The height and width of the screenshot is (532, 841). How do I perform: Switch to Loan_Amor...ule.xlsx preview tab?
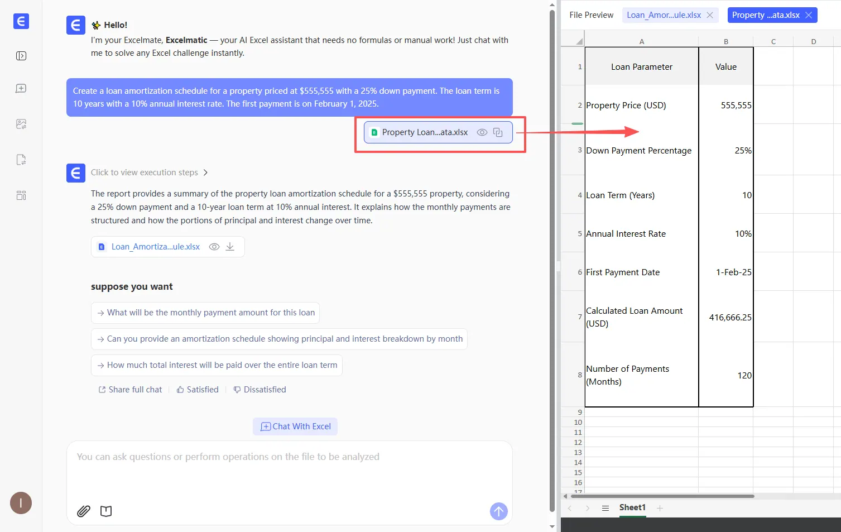click(664, 15)
